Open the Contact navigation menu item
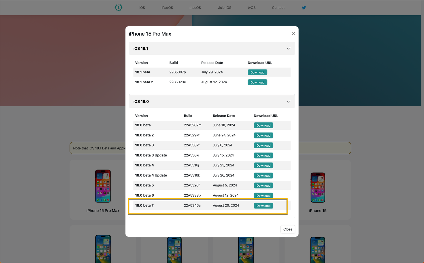Viewport: 424px width, 263px height. pos(278,8)
